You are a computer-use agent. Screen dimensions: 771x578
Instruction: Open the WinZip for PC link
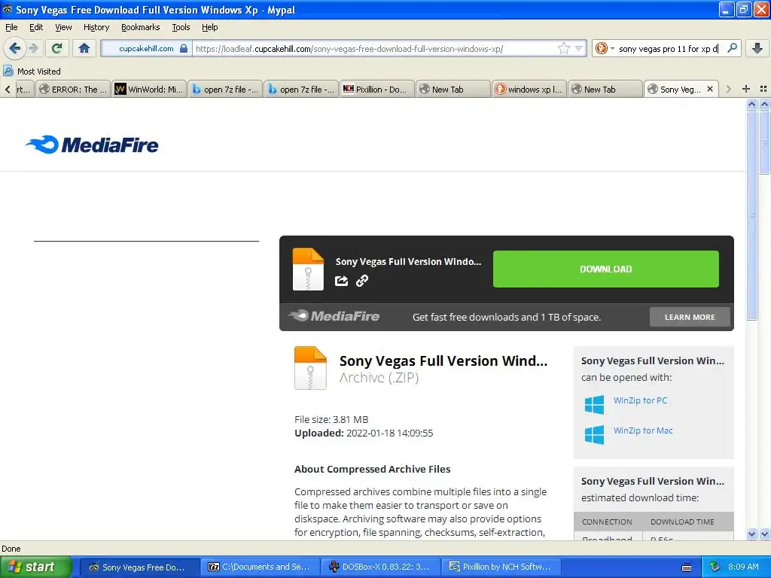[x=640, y=400]
